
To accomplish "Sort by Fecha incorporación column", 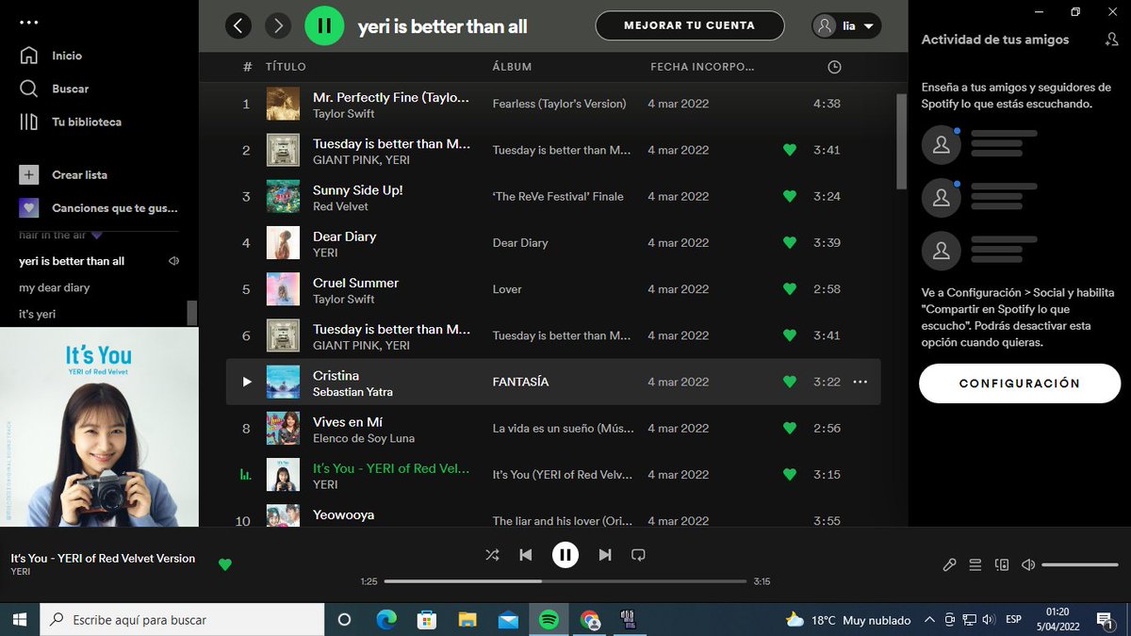I will click(703, 67).
